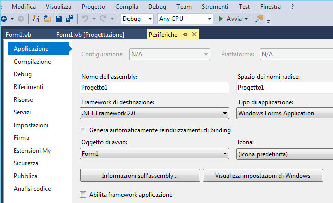Open the Any CPU platform dropdown
333x203 pixels.
185,19
